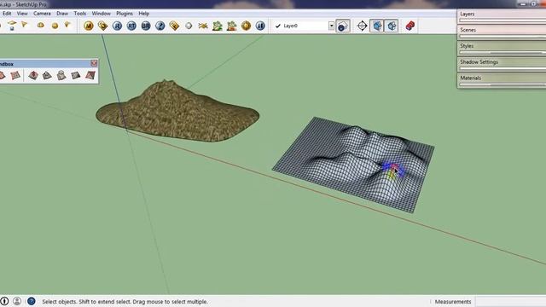
Task: Open the Edit menu
Action: point(7,14)
